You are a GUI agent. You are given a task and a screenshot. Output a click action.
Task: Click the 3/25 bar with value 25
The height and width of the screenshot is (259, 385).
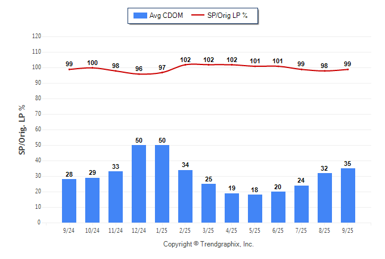pos(209,203)
